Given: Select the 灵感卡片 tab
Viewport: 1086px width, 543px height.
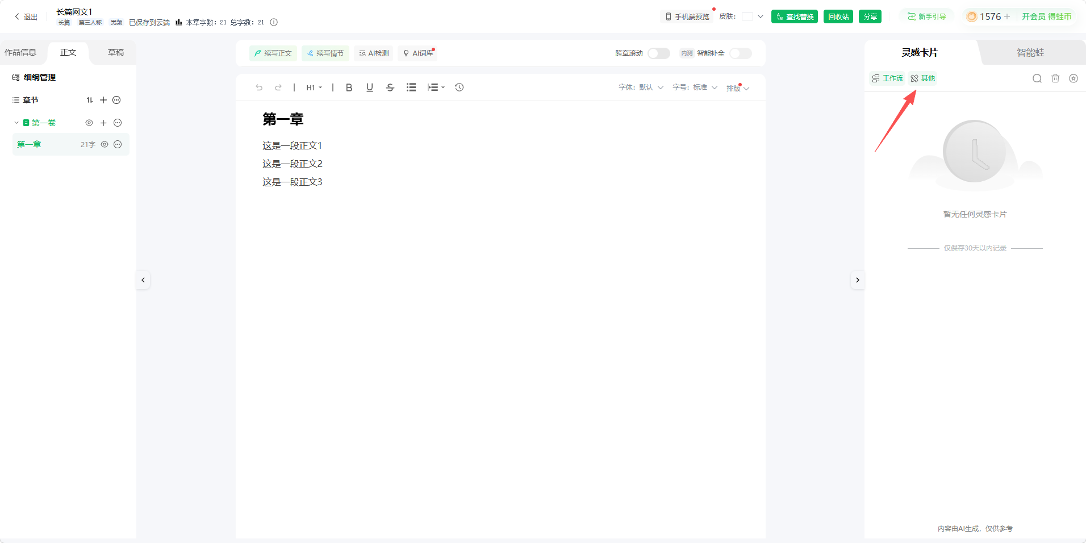Looking at the screenshot, I should (920, 52).
